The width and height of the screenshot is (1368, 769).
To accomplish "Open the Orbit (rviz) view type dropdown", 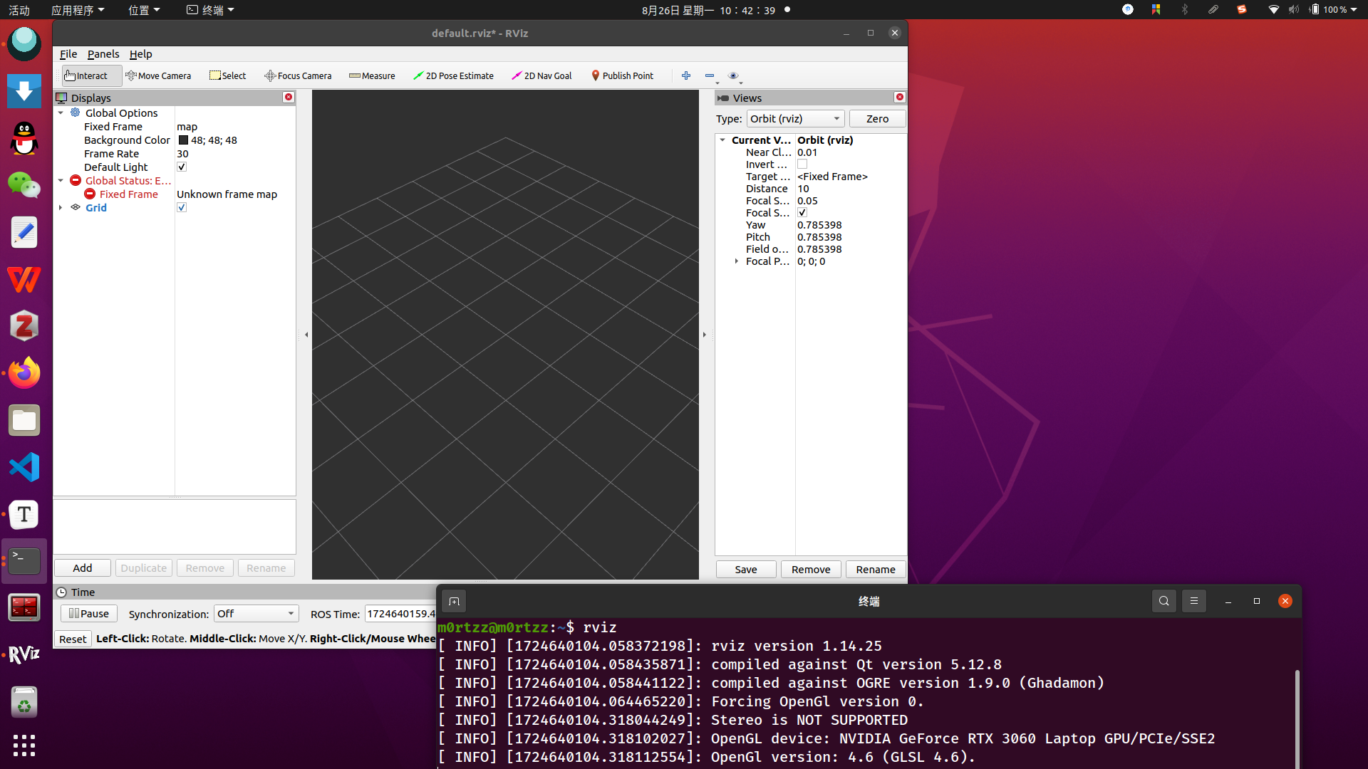I will (x=795, y=119).
